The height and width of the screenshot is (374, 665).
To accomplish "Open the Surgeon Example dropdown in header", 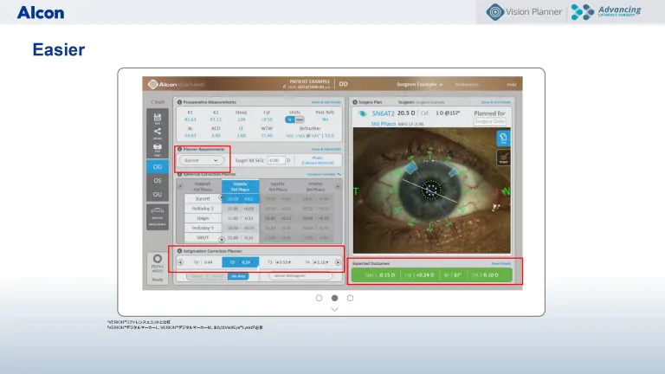I will tap(419, 84).
